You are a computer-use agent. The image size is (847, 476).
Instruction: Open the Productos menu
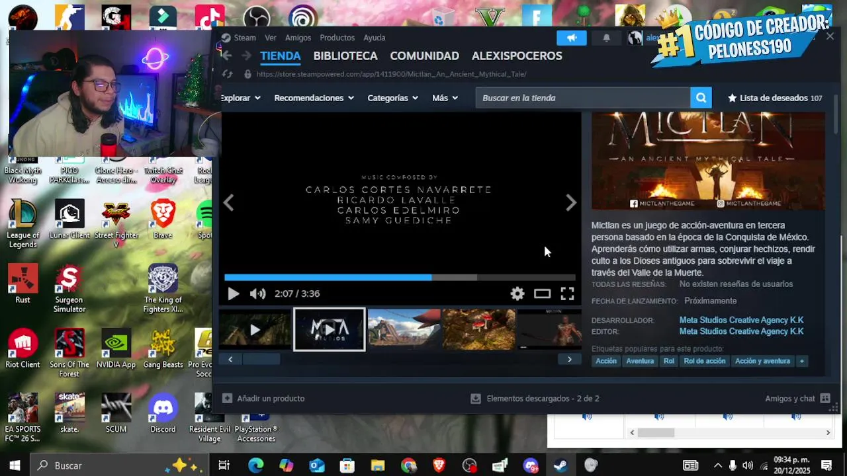337,38
